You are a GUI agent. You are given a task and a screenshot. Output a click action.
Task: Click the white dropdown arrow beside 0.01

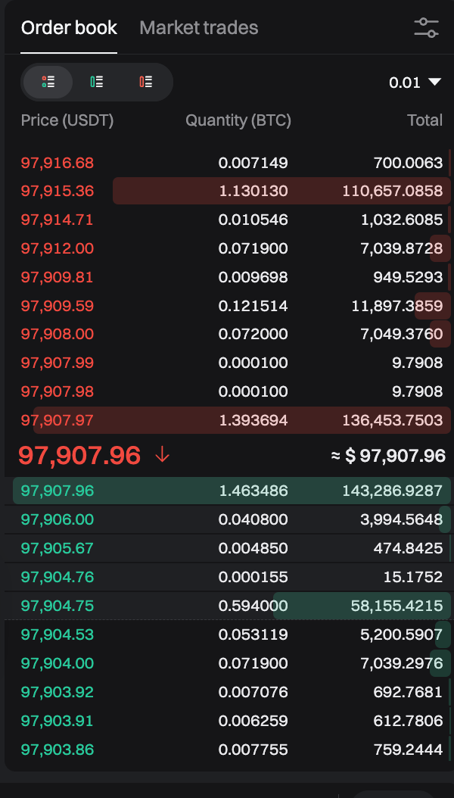pos(434,82)
